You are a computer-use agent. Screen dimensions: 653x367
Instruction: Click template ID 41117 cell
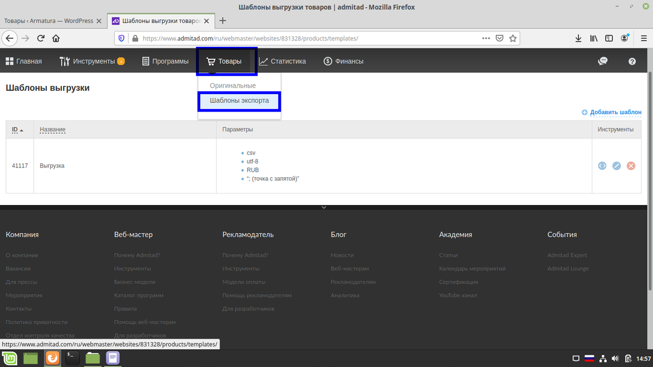tap(20, 166)
